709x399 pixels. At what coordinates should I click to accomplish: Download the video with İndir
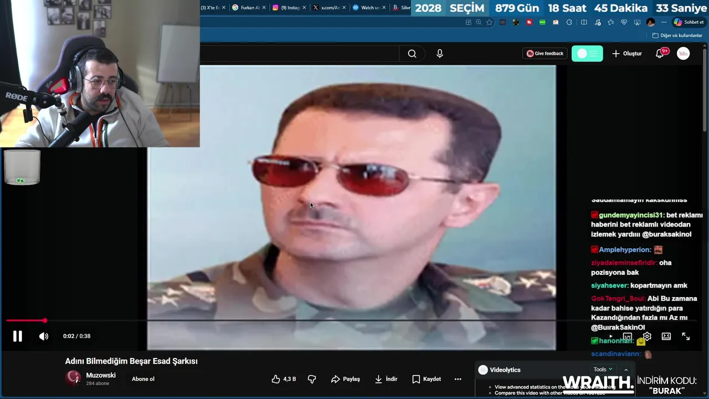[386, 379]
